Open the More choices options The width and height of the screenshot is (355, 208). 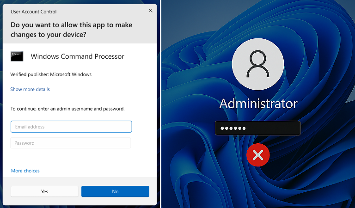pos(25,171)
